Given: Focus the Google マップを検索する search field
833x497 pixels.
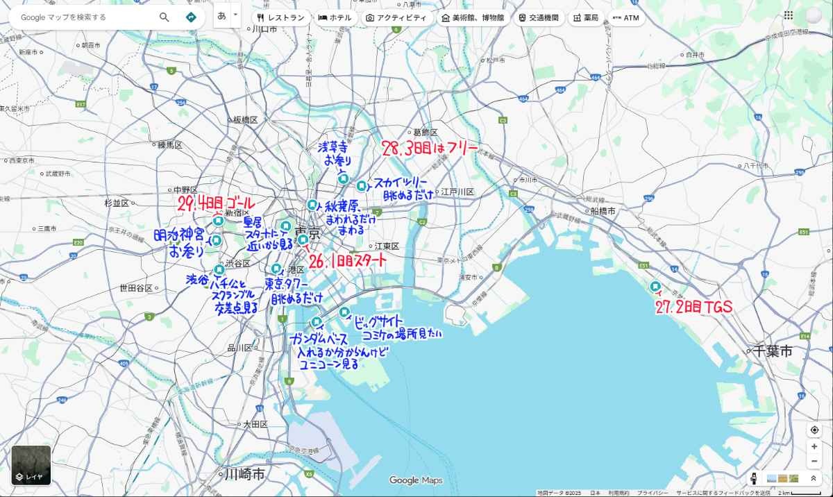Looking at the screenshot, I should 83,17.
